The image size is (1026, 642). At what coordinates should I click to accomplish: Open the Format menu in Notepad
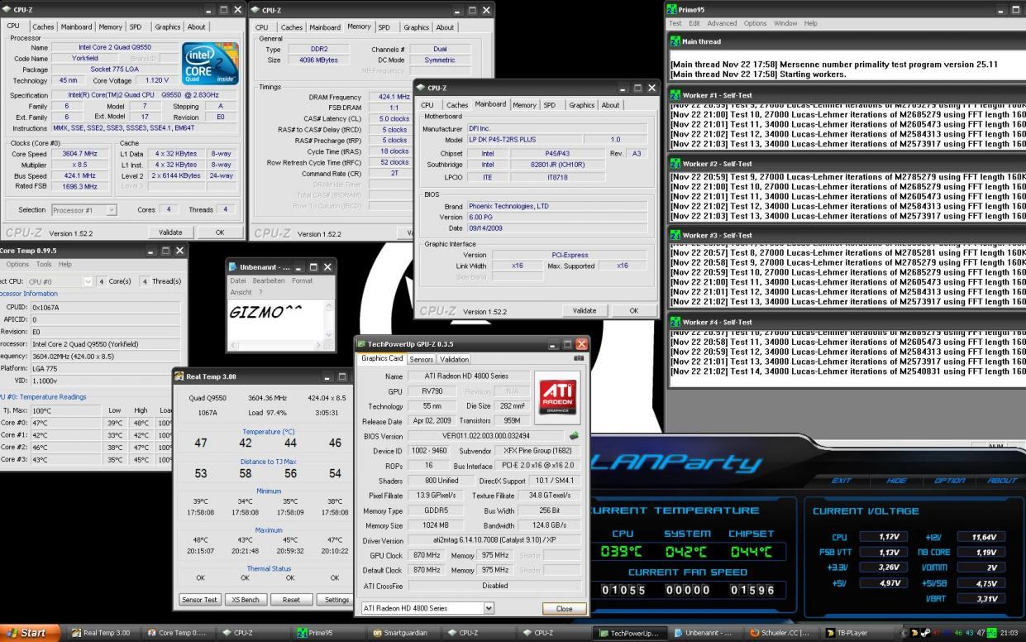point(302,280)
